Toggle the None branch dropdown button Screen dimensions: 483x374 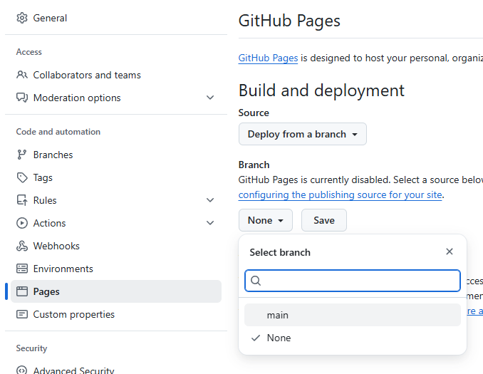point(265,220)
